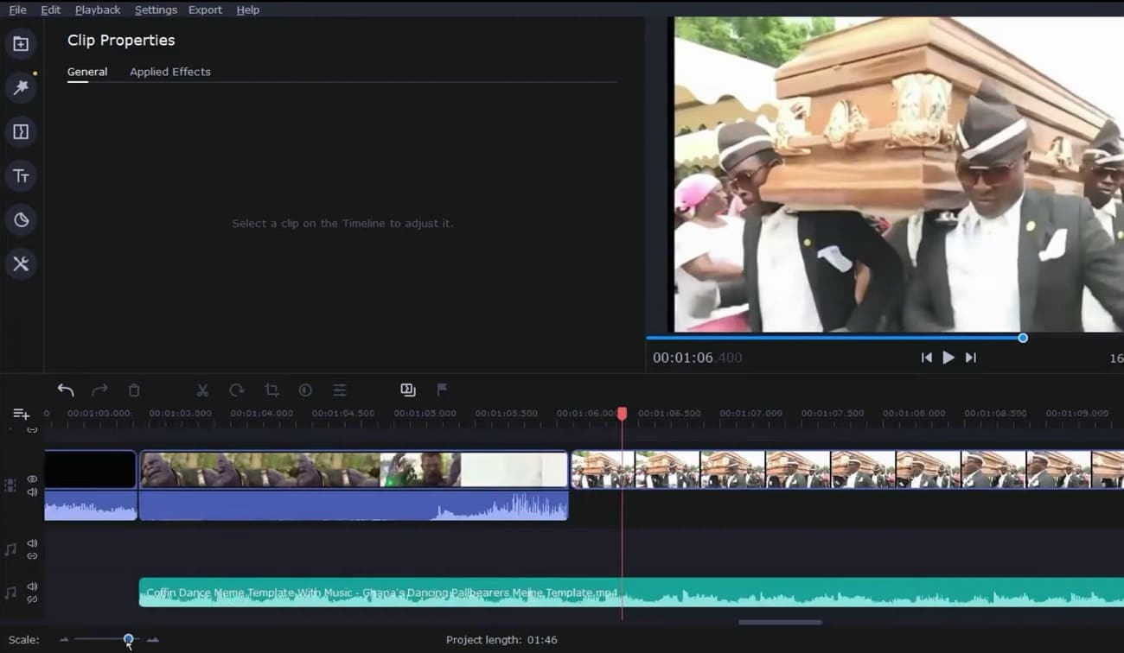Open the Playback menu
This screenshot has width=1124, height=653.
98,10
